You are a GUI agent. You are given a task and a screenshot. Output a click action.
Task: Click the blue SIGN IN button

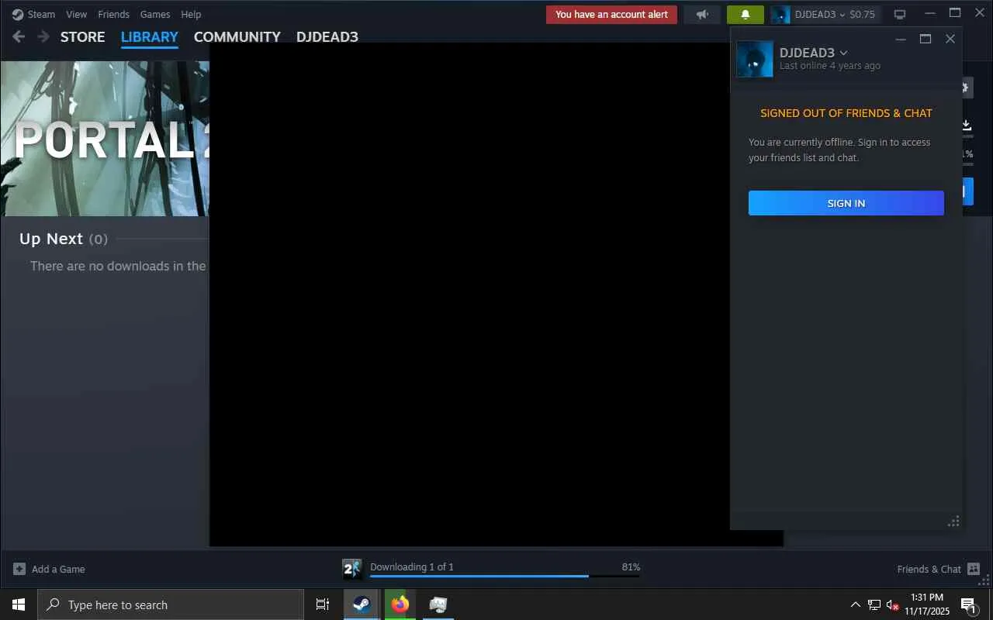coord(846,203)
